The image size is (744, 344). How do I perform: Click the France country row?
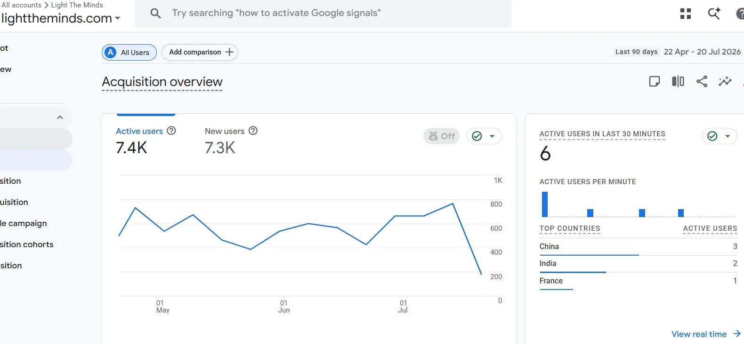(x=639, y=281)
